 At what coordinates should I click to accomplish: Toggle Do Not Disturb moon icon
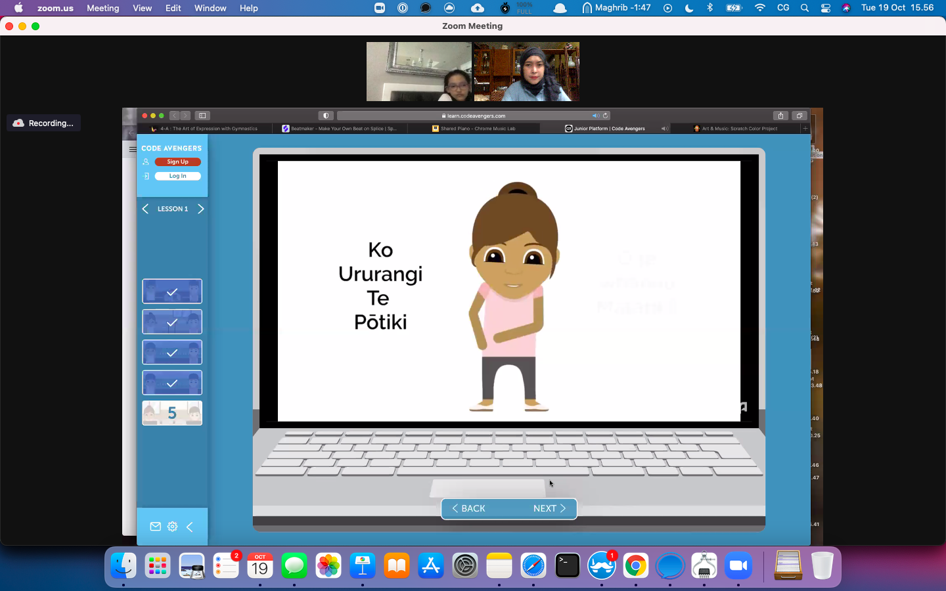[689, 8]
